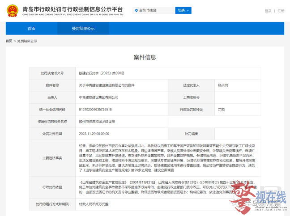Click the 注册 register link

281,11
